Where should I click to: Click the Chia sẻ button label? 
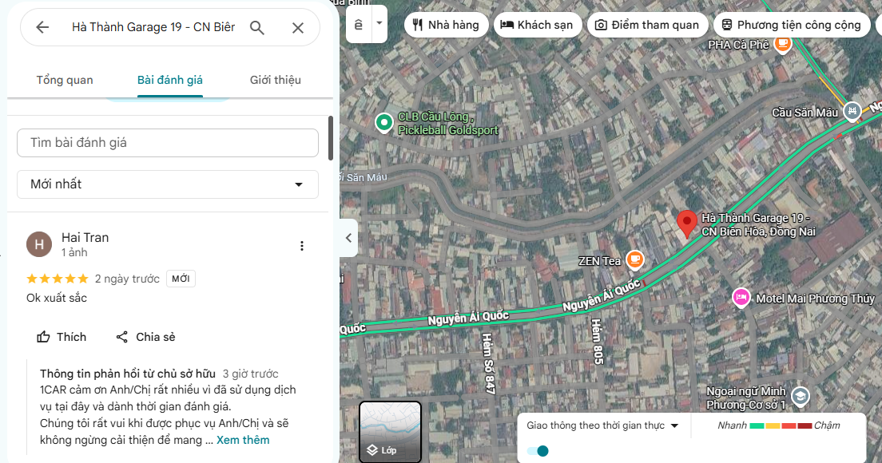[x=156, y=337]
